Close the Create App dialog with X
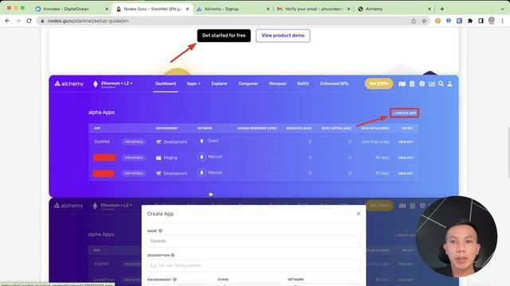The image size is (510, 286). 359,214
